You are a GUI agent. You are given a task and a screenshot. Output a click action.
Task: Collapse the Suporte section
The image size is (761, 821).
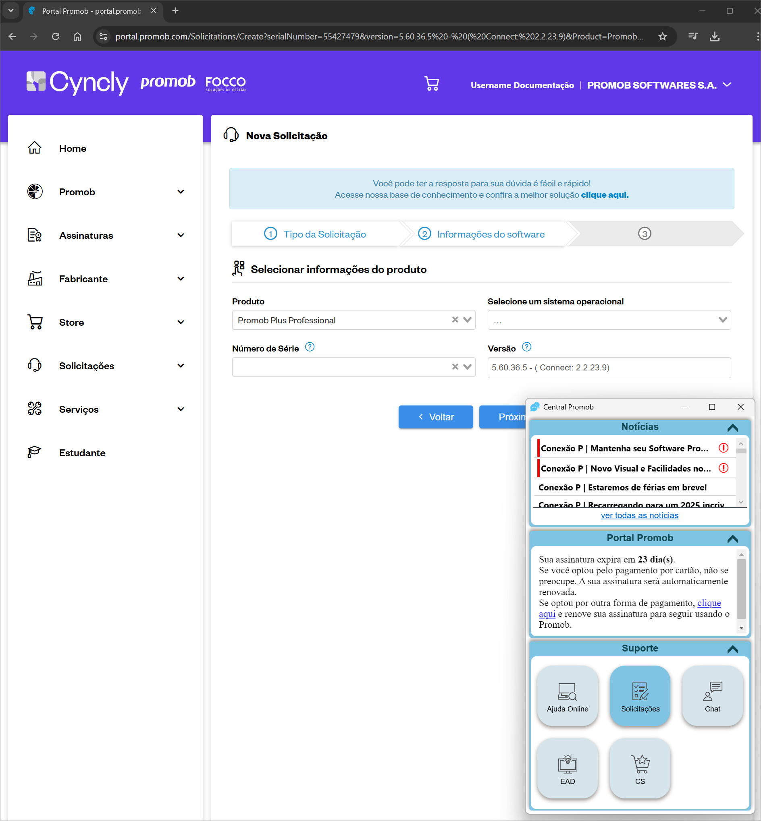click(x=733, y=649)
